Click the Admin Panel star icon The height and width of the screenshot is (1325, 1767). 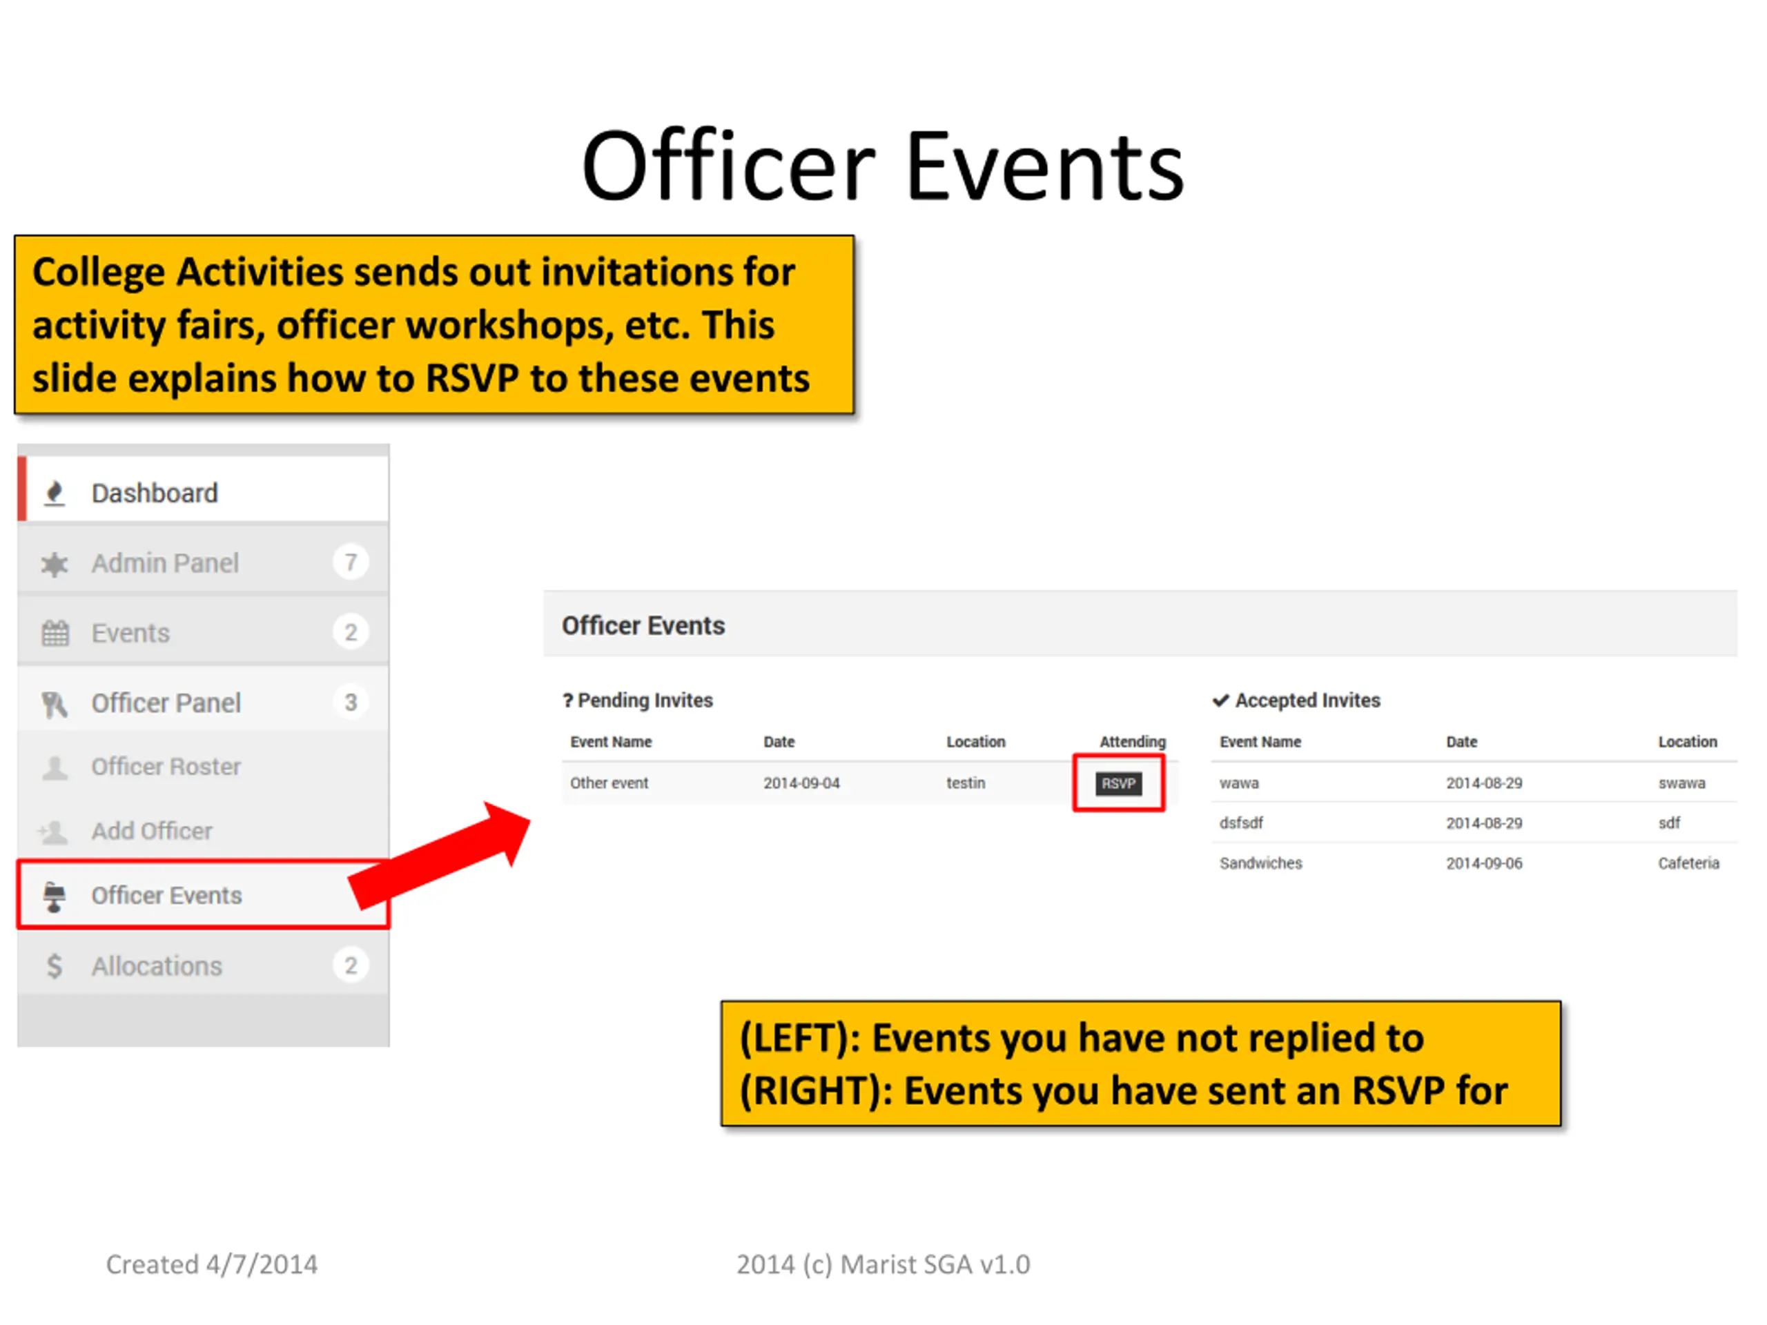click(x=55, y=564)
